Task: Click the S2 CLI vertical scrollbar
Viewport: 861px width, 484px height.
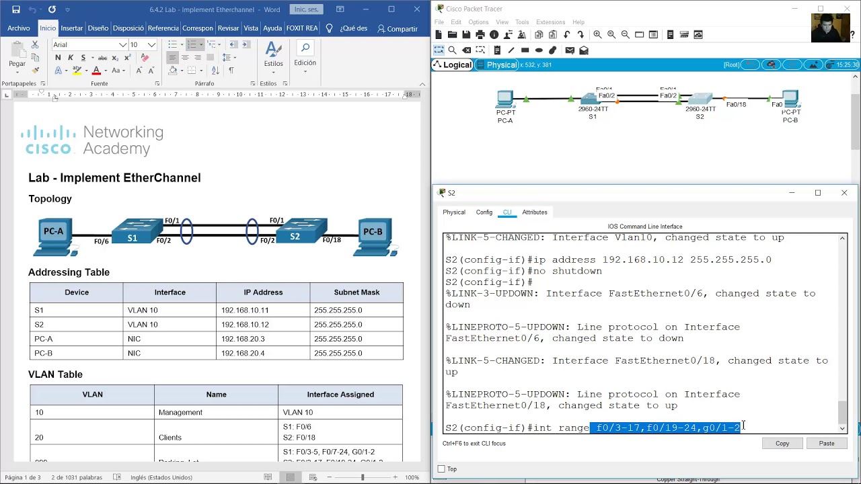Action: pos(842,333)
